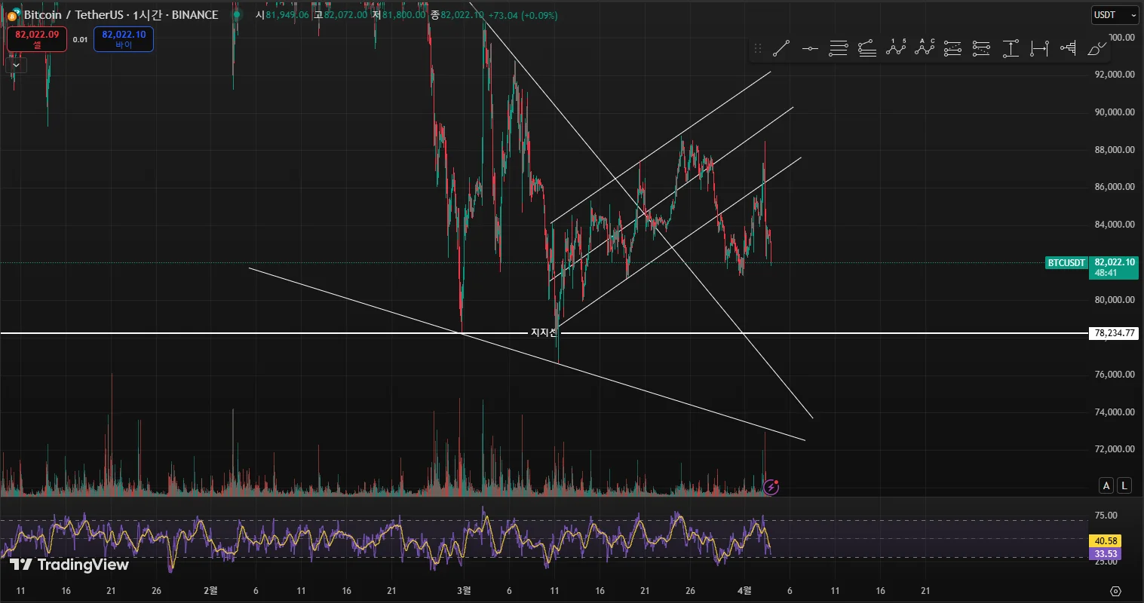The height and width of the screenshot is (603, 1144).
Task: Grab the favorites toolbar dotted handle
Action: (758, 49)
